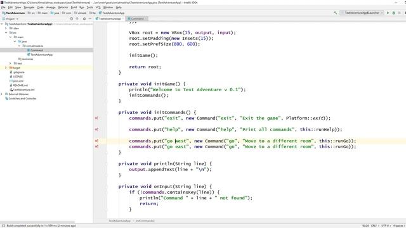Select pom.xml in project tree
Screen dimensions: 406x228
click(18, 81)
